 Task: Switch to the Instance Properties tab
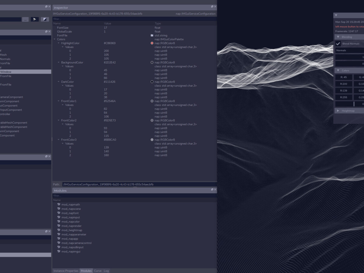66,271
